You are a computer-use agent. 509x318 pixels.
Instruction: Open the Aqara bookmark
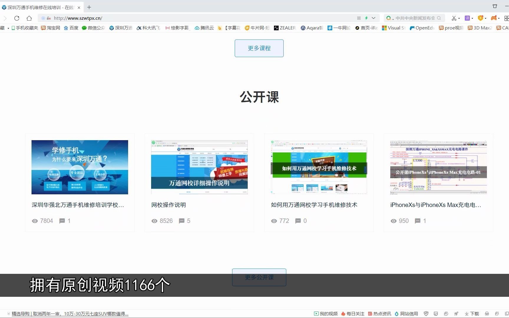[x=312, y=28]
